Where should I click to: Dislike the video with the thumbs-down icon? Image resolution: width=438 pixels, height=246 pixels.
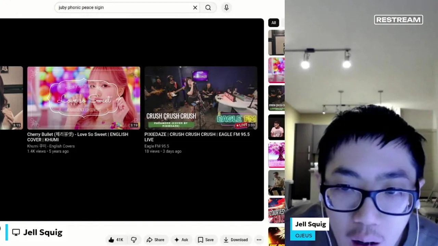click(134, 240)
